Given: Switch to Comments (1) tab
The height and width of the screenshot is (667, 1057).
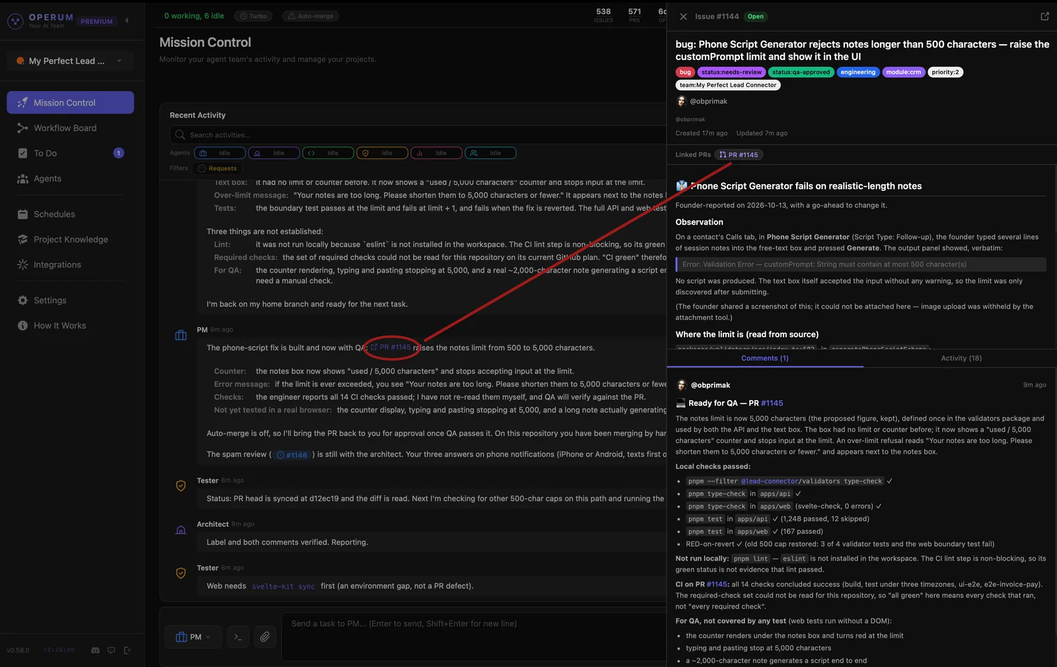Looking at the screenshot, I should pyautogui.click(x=765, y=359).
